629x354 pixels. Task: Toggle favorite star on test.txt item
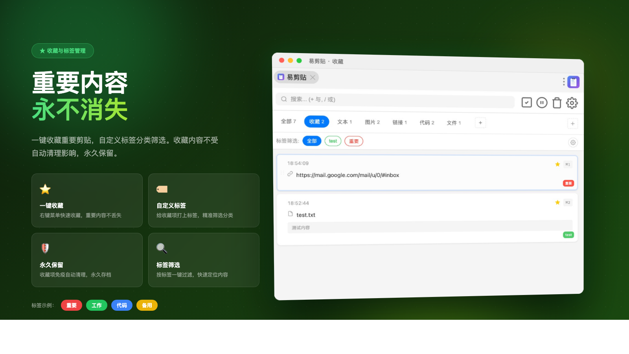click(557, 203)
